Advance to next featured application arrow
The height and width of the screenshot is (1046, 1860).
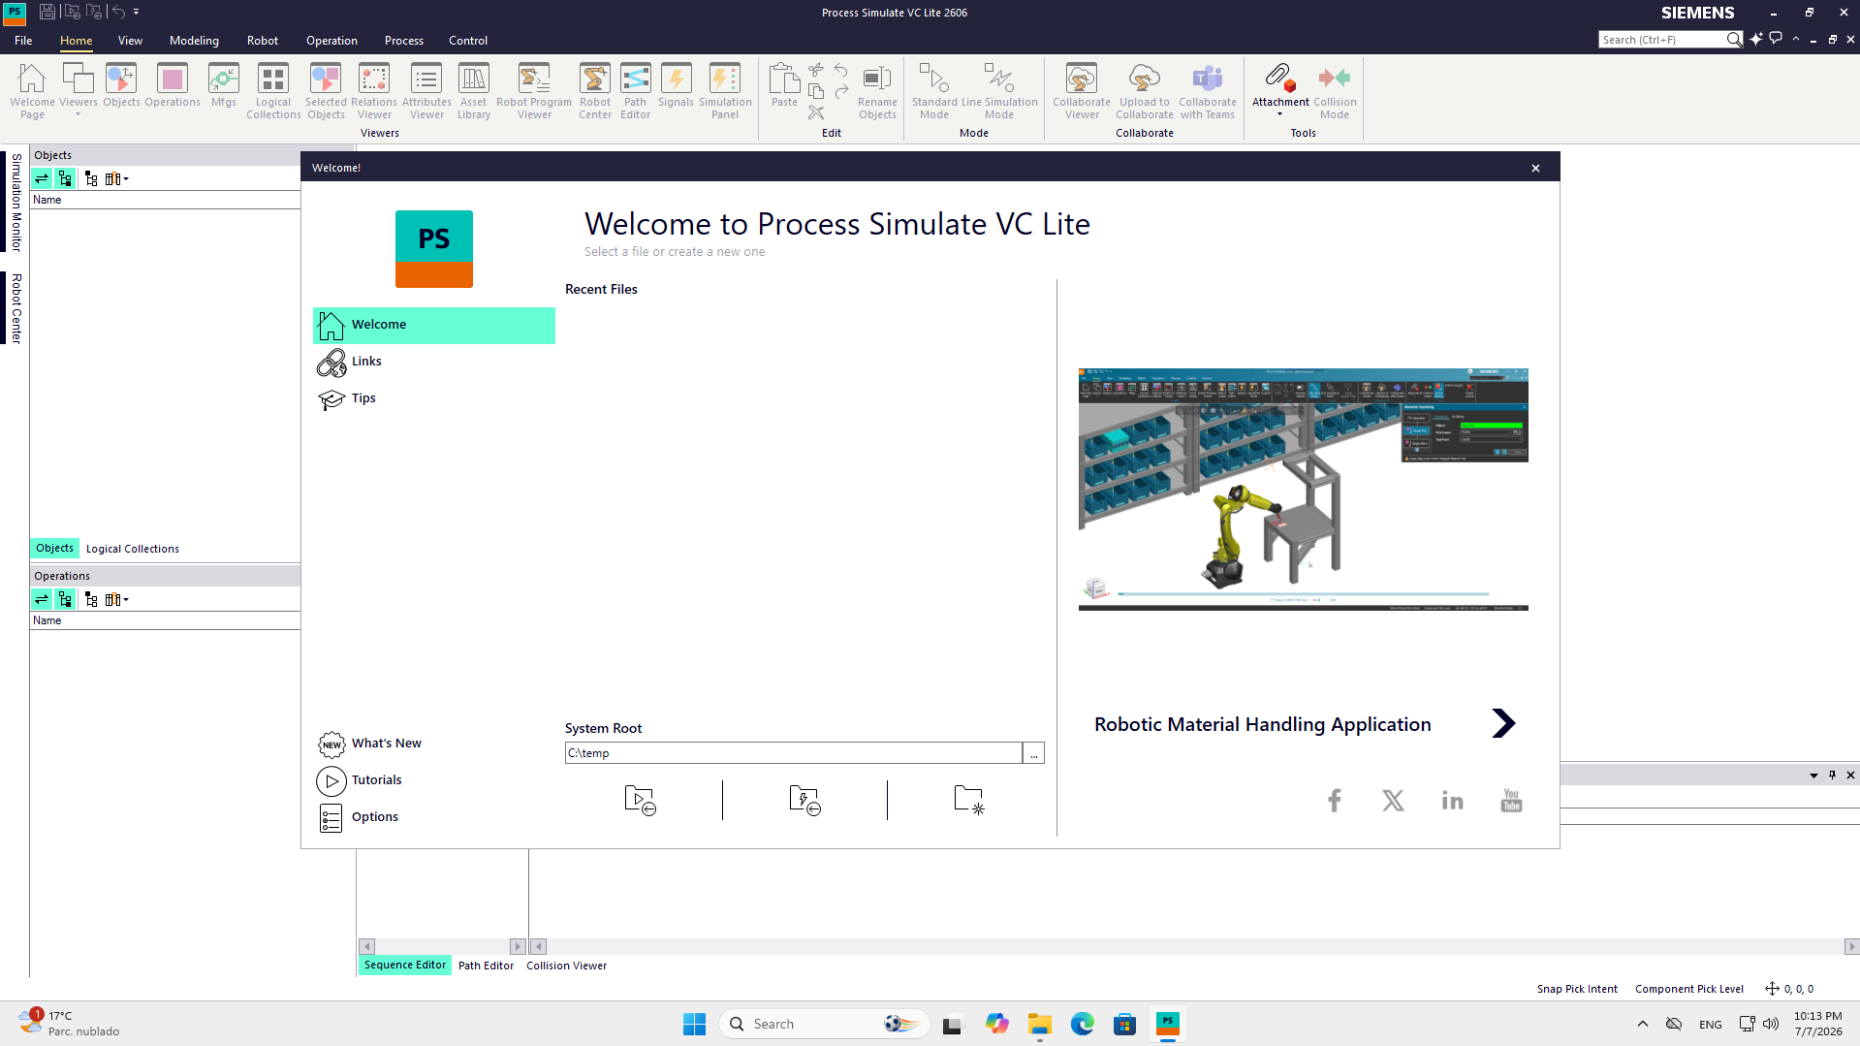[1503, 723]
